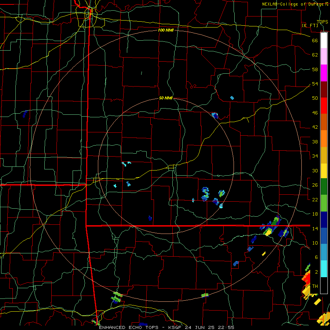Click the "18" legend value
The image size is (330, 330).
coord(315,214)
